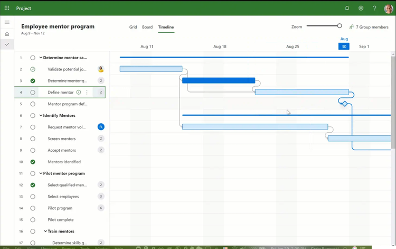396x249 pixels.
Task: Go to Home in the sidebar
Action: (7, 34)
